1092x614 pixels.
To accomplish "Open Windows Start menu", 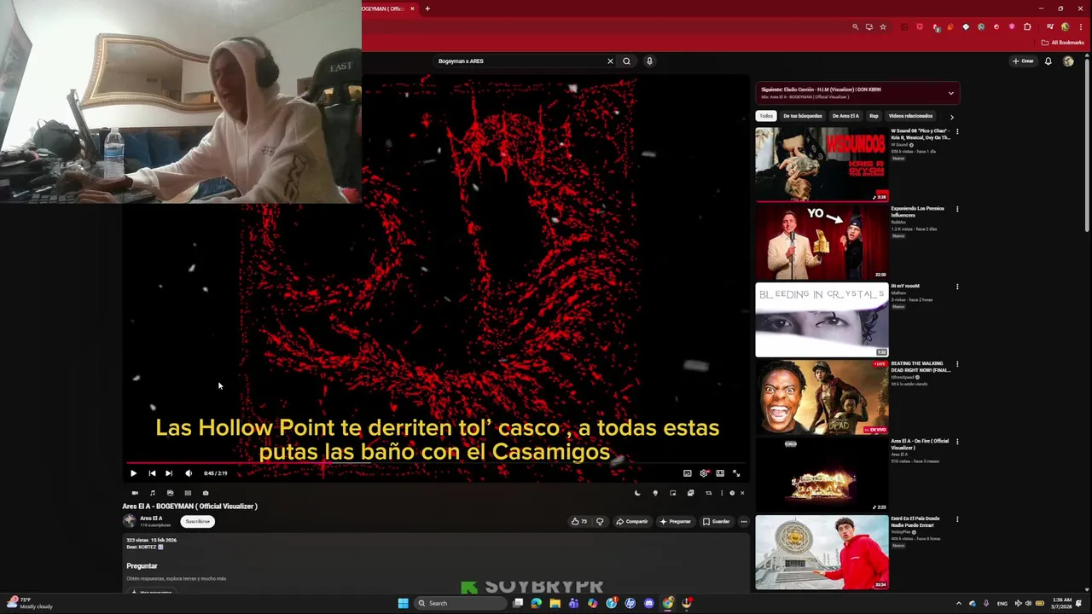I will point(403,603).
